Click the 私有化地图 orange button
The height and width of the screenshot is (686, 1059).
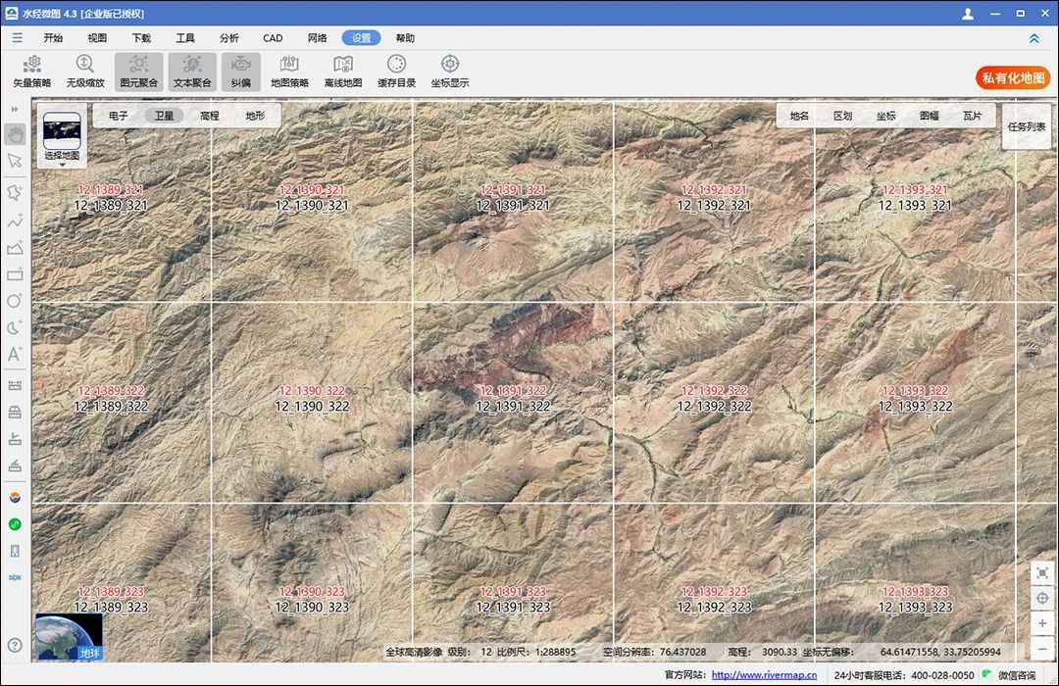[1013, 77]
